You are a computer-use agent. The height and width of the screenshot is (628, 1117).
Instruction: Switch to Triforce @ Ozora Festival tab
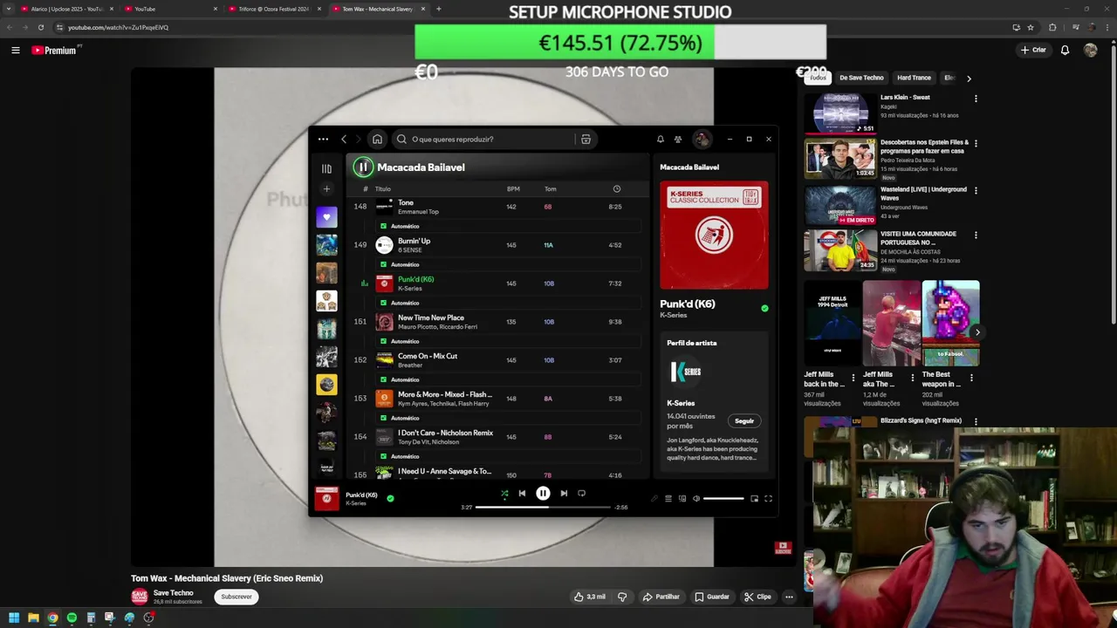tap(275, 9)
